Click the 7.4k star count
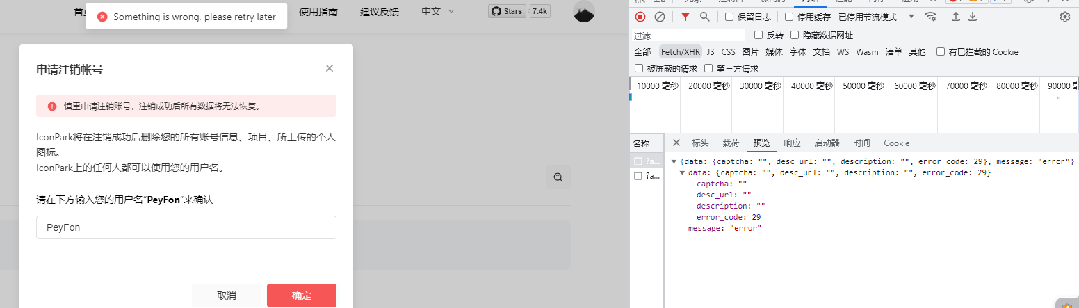The height and width of the screenshot is (308, 1079). click(x=539, y=11)
